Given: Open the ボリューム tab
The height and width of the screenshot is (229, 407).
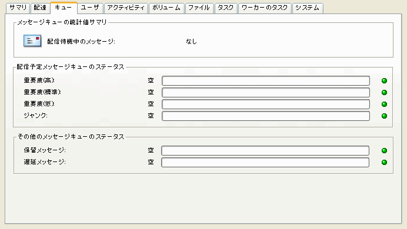Looking at the screenshot, I should (x=166, y=8).
